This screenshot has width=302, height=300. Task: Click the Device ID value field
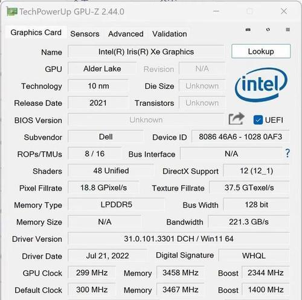240,137
